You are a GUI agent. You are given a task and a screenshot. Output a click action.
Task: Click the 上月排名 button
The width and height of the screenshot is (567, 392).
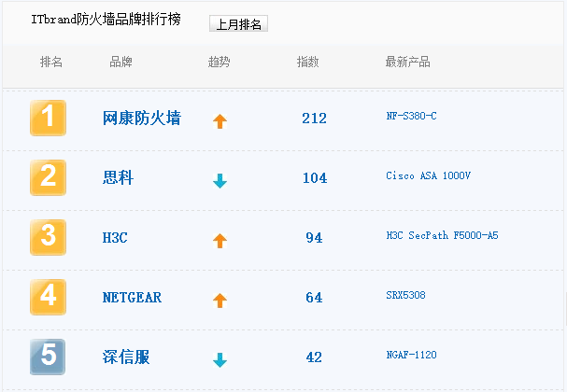tap(238, 23)
